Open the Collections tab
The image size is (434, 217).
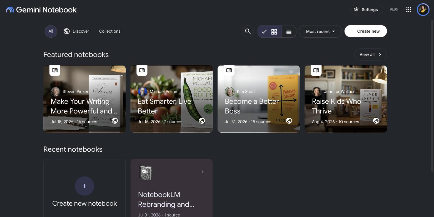click(x=110, y=31)
